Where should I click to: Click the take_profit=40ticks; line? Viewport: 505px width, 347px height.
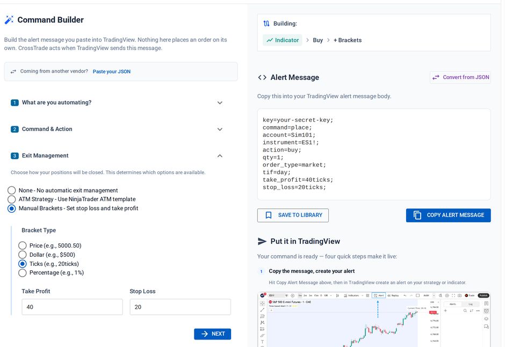pyautogui.click(x=298, y=179)
